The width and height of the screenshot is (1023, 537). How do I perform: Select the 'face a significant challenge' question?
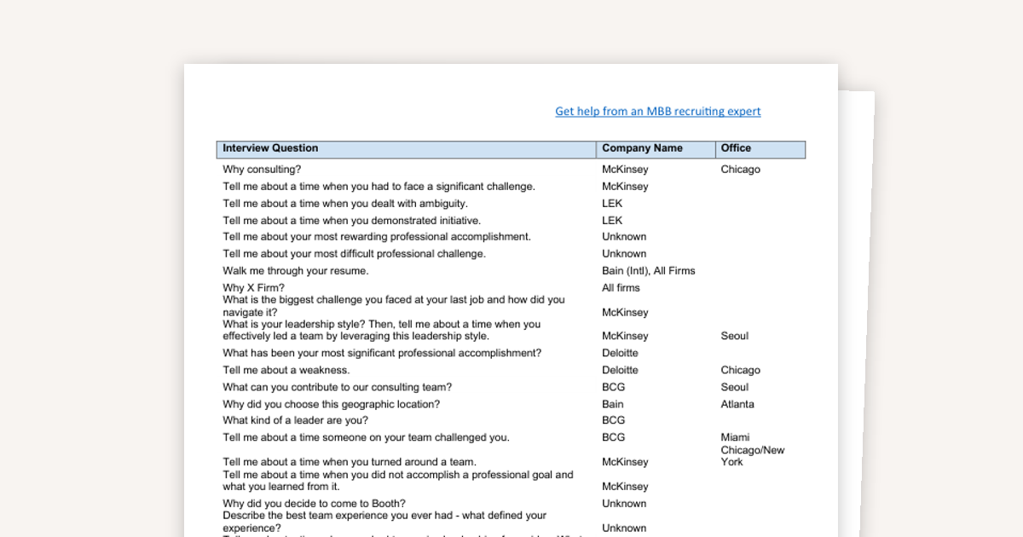[379, 187]
